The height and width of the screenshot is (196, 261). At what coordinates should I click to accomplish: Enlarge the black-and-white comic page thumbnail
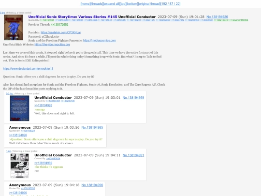(x=19, y=166)
